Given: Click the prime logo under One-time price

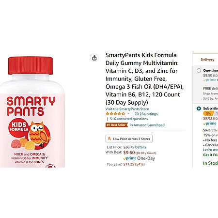Looking at the screenshot, I should pyautogui.click(x=210, y=80).
